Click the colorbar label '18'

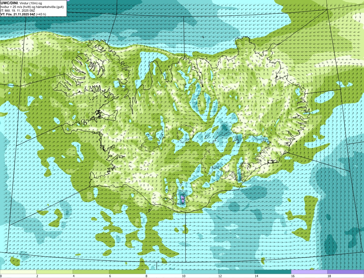coord(329,276)
